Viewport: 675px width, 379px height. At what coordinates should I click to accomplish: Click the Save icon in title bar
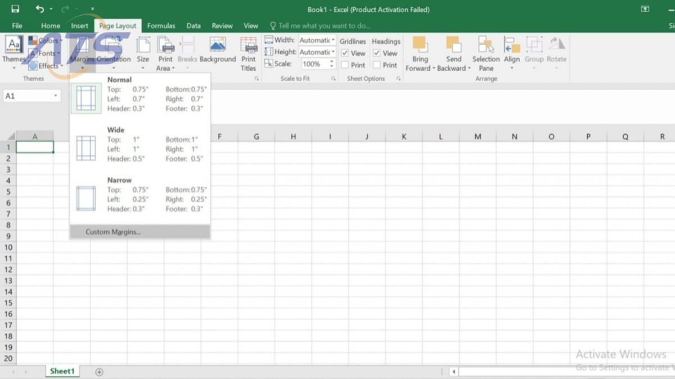point(15,9)
